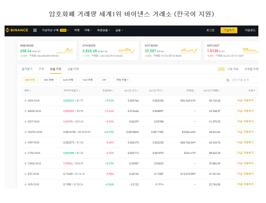
Task: Select the ALTS 마켓 filter
Action: click(x=68, y=80)
